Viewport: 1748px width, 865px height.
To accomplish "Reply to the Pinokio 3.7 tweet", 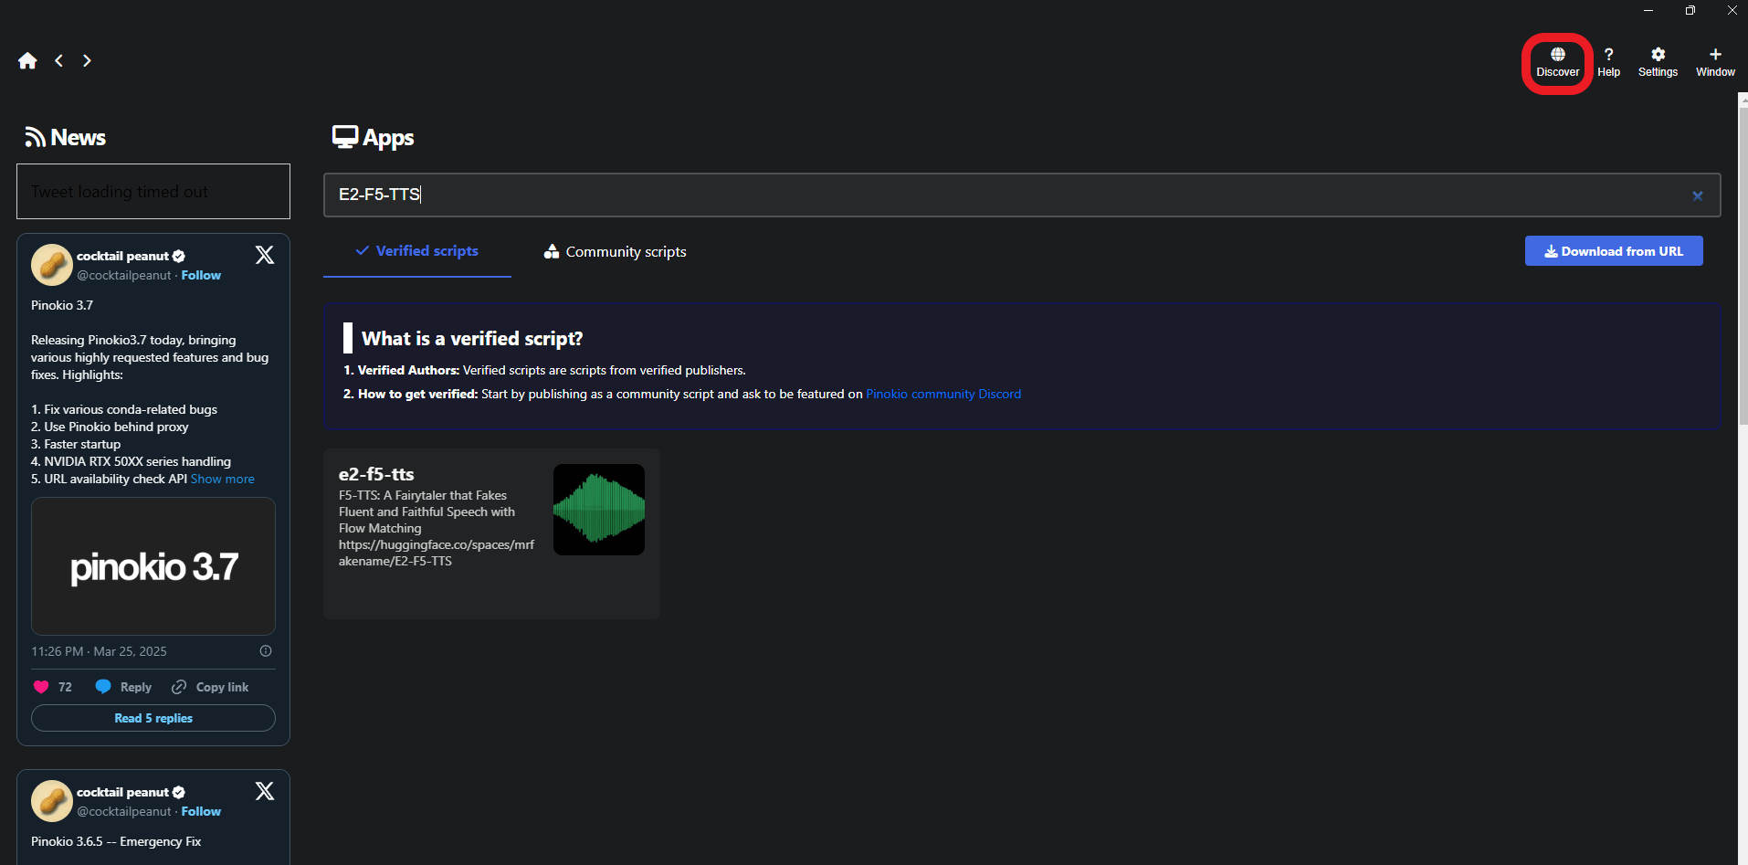I will (124, 687).
